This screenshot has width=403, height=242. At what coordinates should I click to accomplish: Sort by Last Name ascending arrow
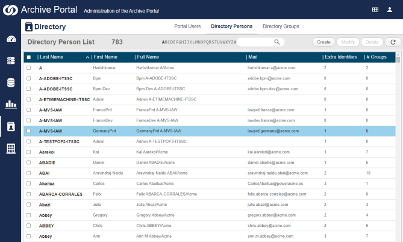tap(87, 57)
